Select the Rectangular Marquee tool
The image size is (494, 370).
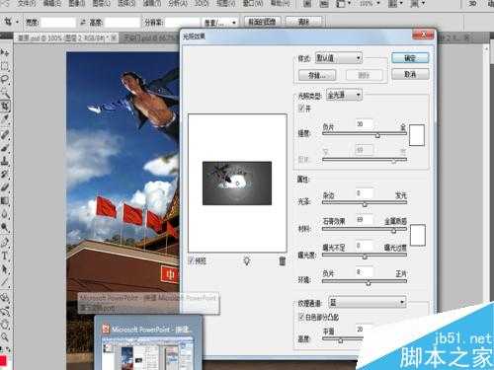point(5,66)
